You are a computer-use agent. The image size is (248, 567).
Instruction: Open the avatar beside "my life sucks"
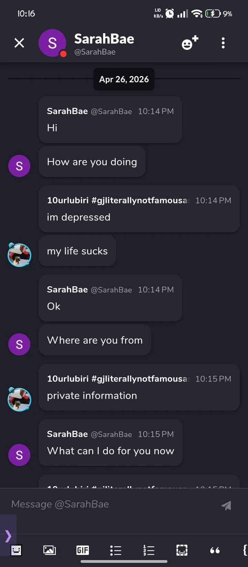click(x=19, y=255)
